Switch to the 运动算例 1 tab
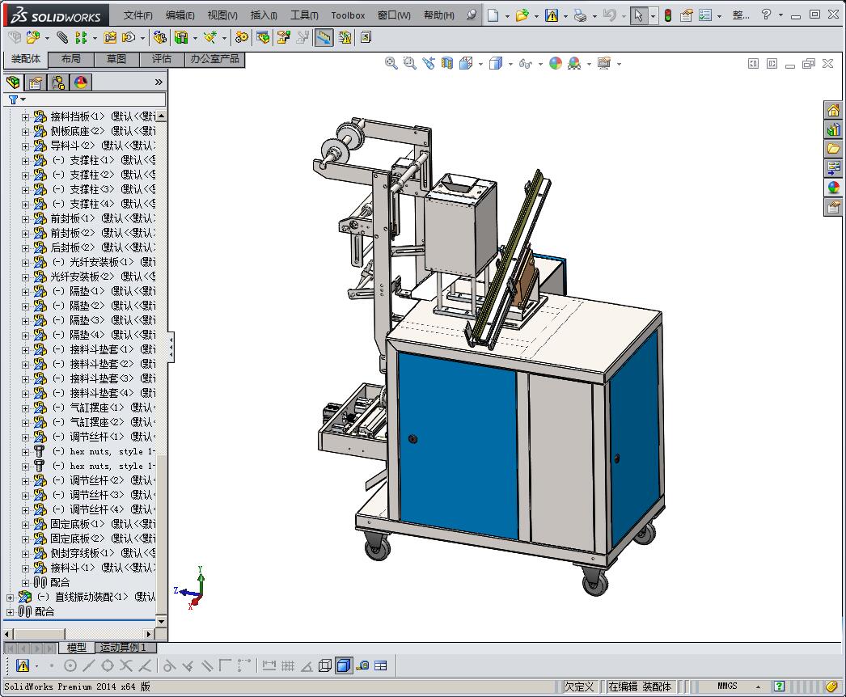Viewport: 846px width, 697px height. click(123, 647)
